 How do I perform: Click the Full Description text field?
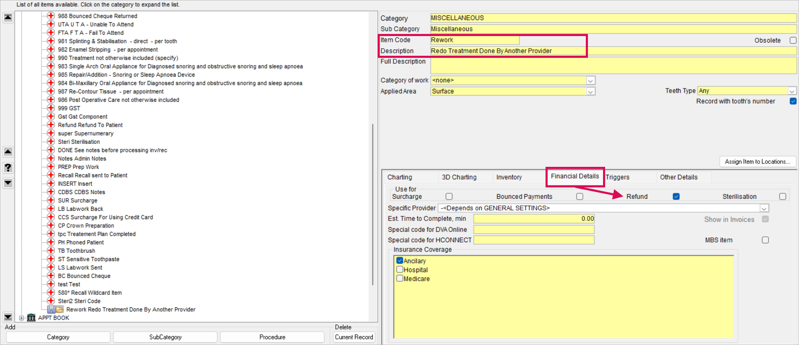613,66
